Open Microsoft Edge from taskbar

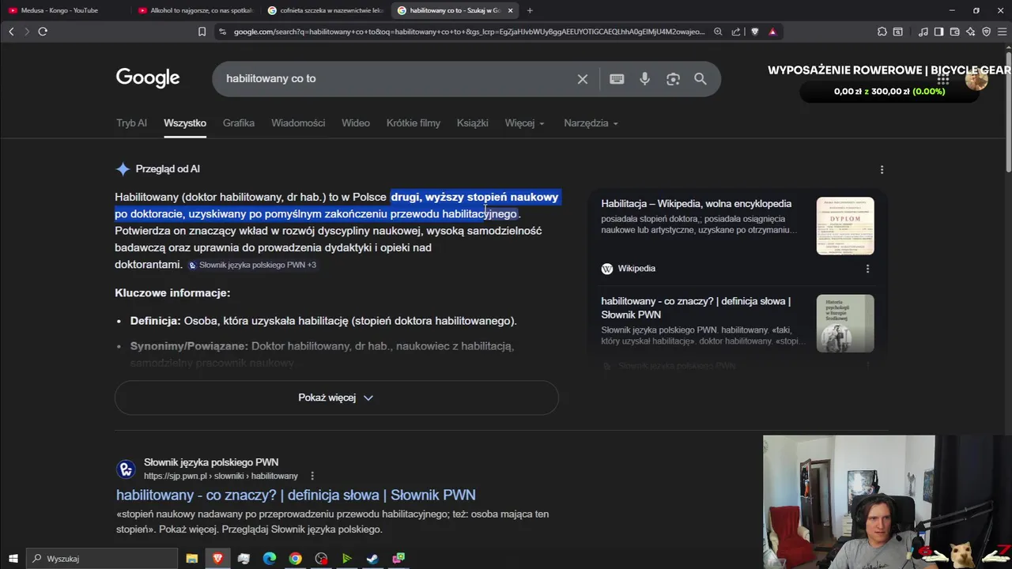[x=269, y=559]
